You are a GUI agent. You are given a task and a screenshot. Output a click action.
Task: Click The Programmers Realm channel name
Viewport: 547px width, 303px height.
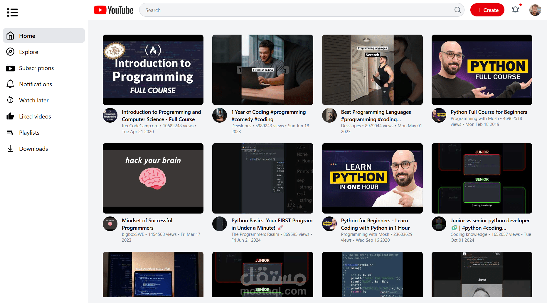tap(255, 234)
